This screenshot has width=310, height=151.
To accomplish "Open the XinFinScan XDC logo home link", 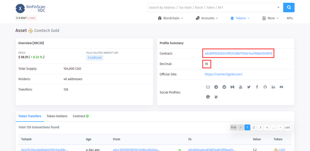I will point(30,8).
